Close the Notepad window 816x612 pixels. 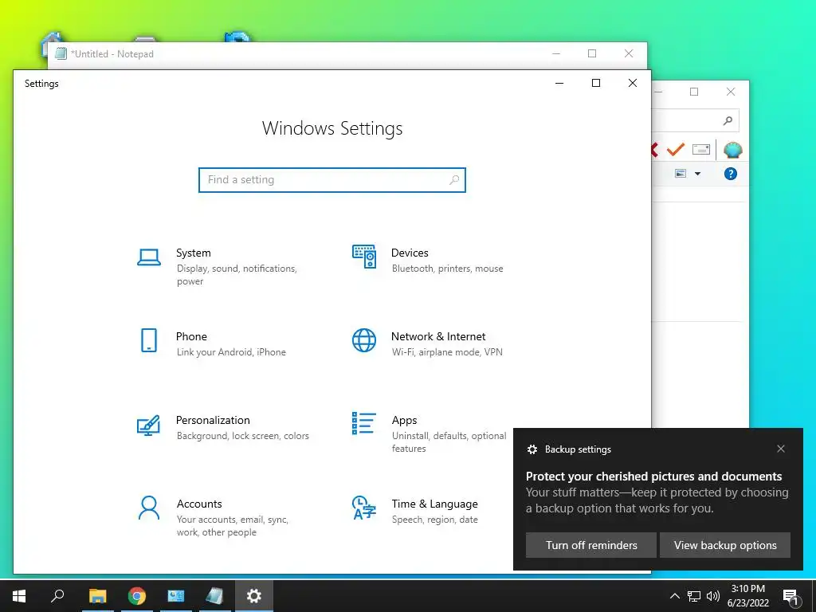coord(629,53)
